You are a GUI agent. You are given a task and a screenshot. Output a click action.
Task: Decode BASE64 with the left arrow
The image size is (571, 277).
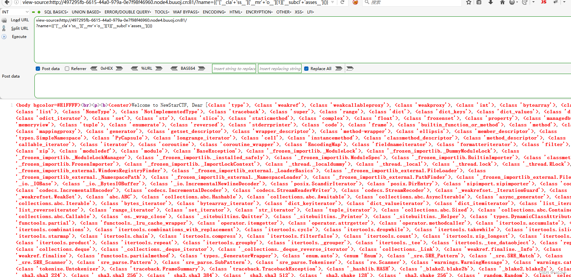174,68
